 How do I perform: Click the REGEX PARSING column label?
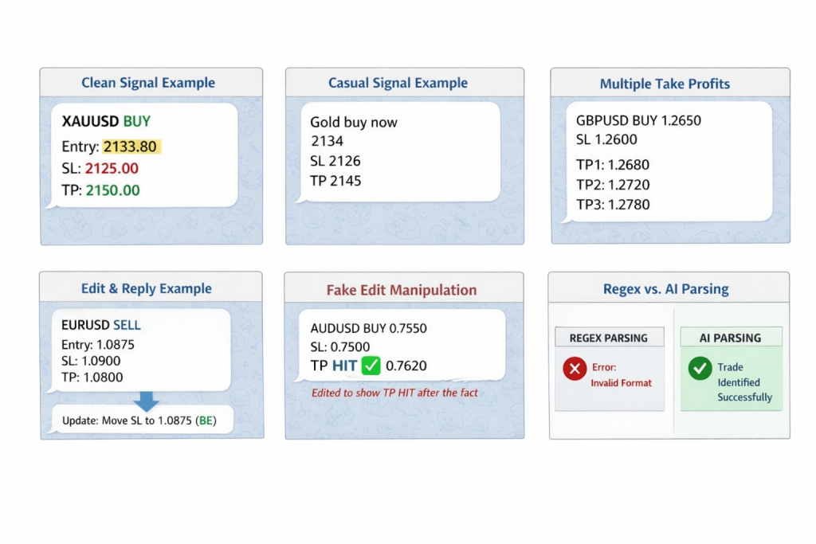[x=608, y=338]
